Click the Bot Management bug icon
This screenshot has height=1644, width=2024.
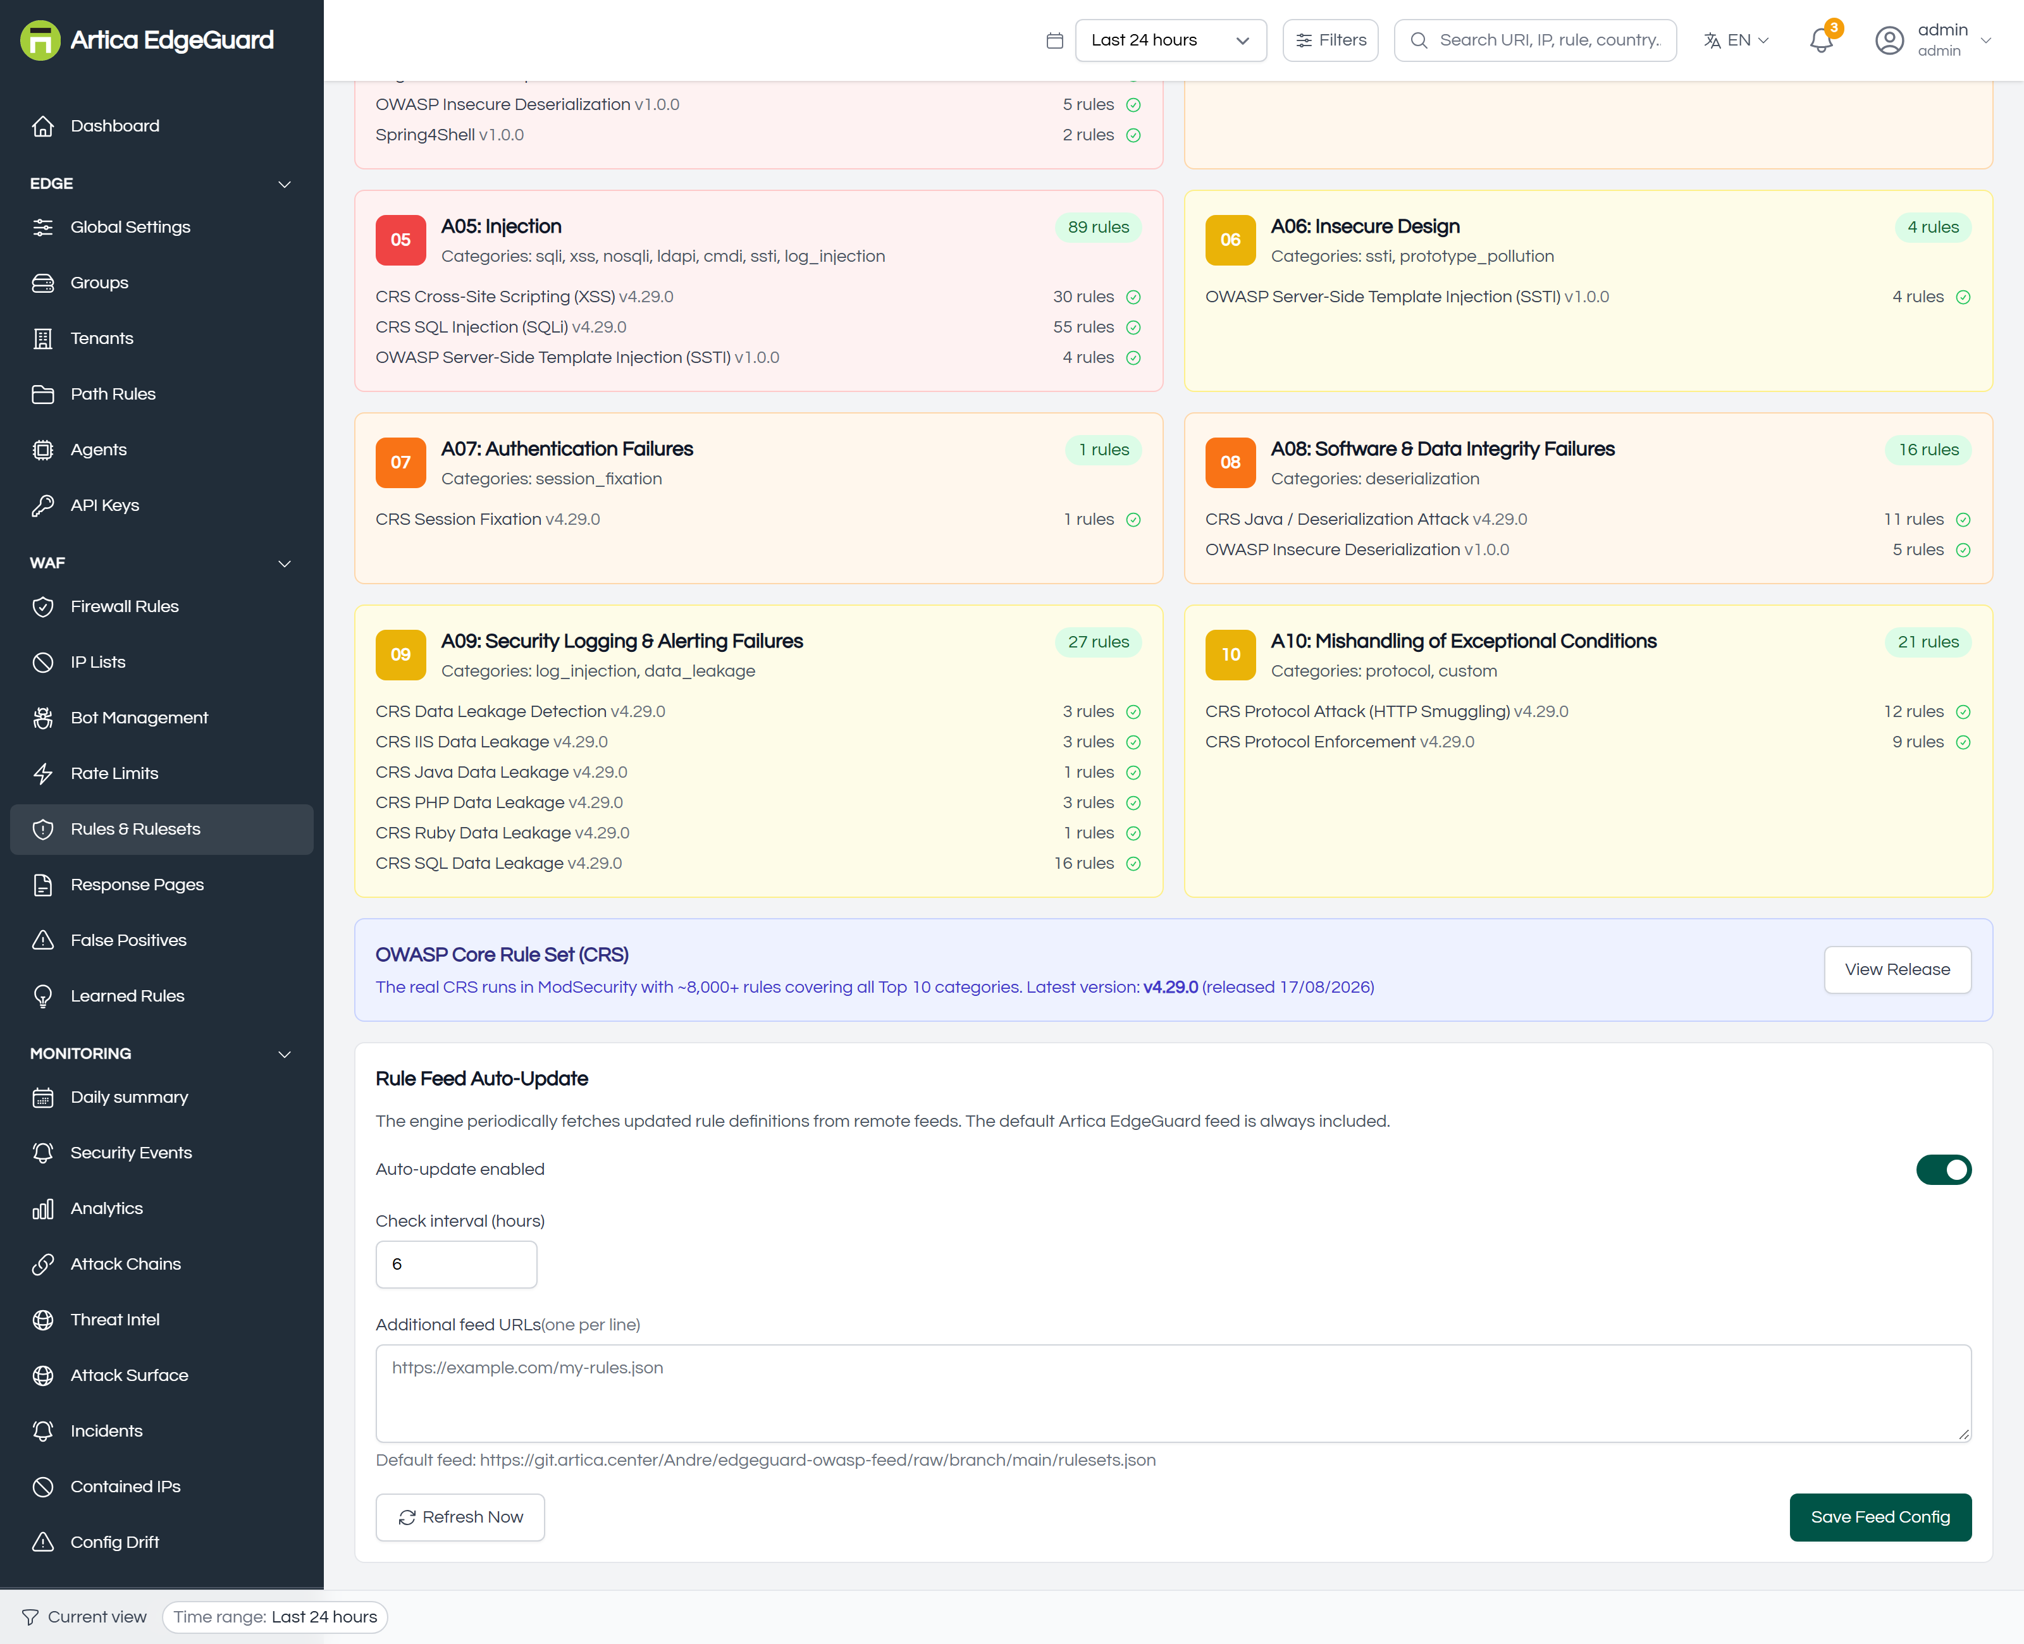(42, 718)
